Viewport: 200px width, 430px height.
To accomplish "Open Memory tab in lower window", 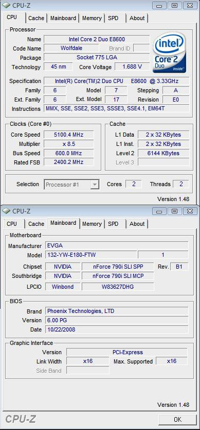I will (92, 224).
